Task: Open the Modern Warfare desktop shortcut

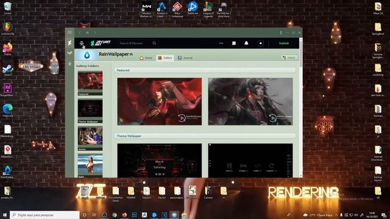Action: pos(146,10)
